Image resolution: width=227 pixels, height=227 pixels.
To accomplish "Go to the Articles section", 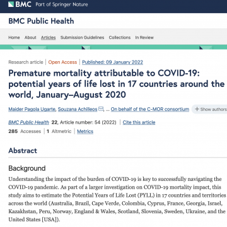I will tap(49, 37).
